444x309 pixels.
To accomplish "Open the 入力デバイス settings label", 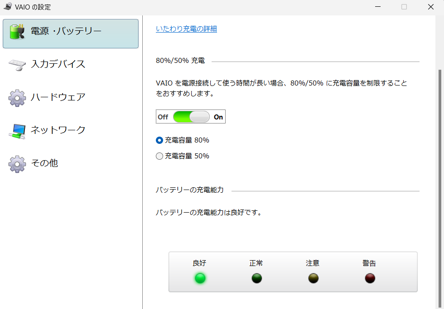I will tap(58, 64).
